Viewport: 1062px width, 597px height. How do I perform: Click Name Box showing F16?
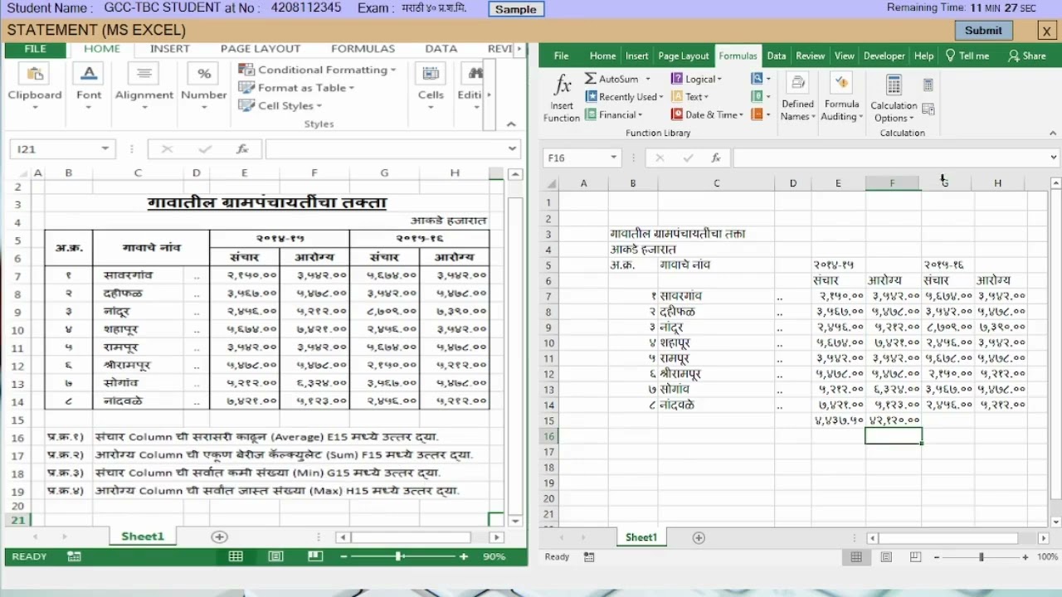(582, 158)
